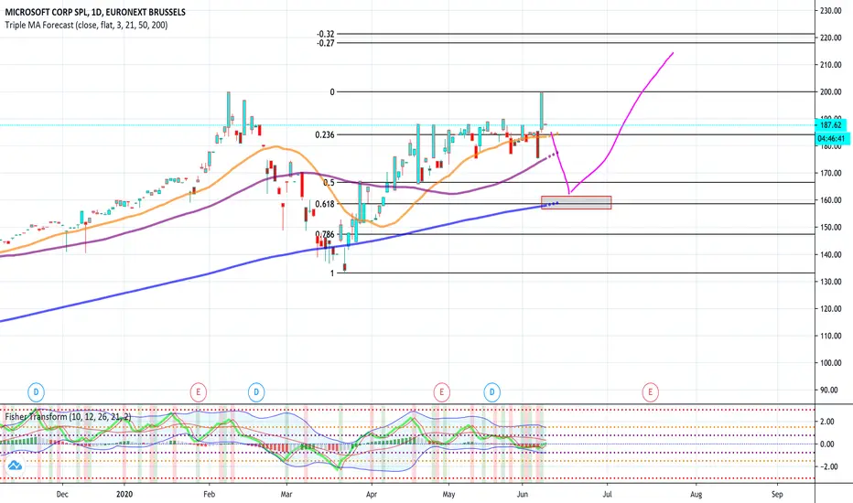Click 2.00 on the Fisher Transform axis
This screenshot has width=853, height=503.
tap(827, 422)
